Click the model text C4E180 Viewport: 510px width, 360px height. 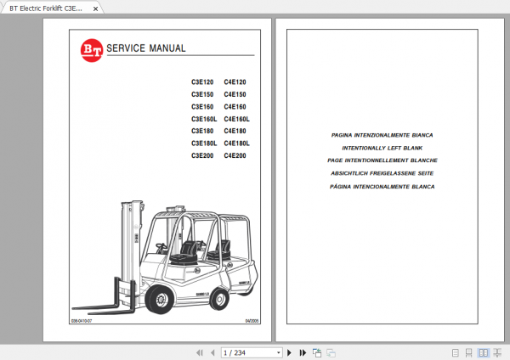coord(235,131)
